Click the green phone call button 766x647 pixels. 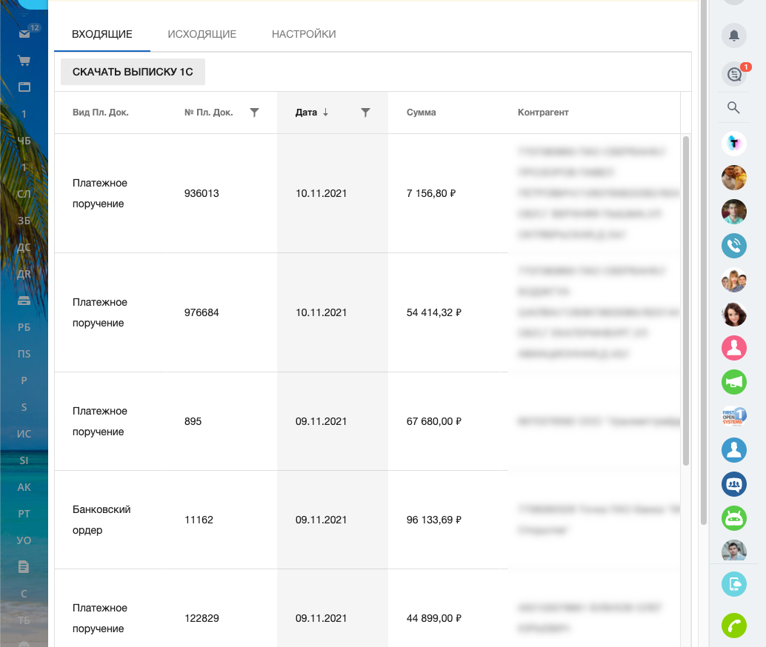click(x=733, y=626)
